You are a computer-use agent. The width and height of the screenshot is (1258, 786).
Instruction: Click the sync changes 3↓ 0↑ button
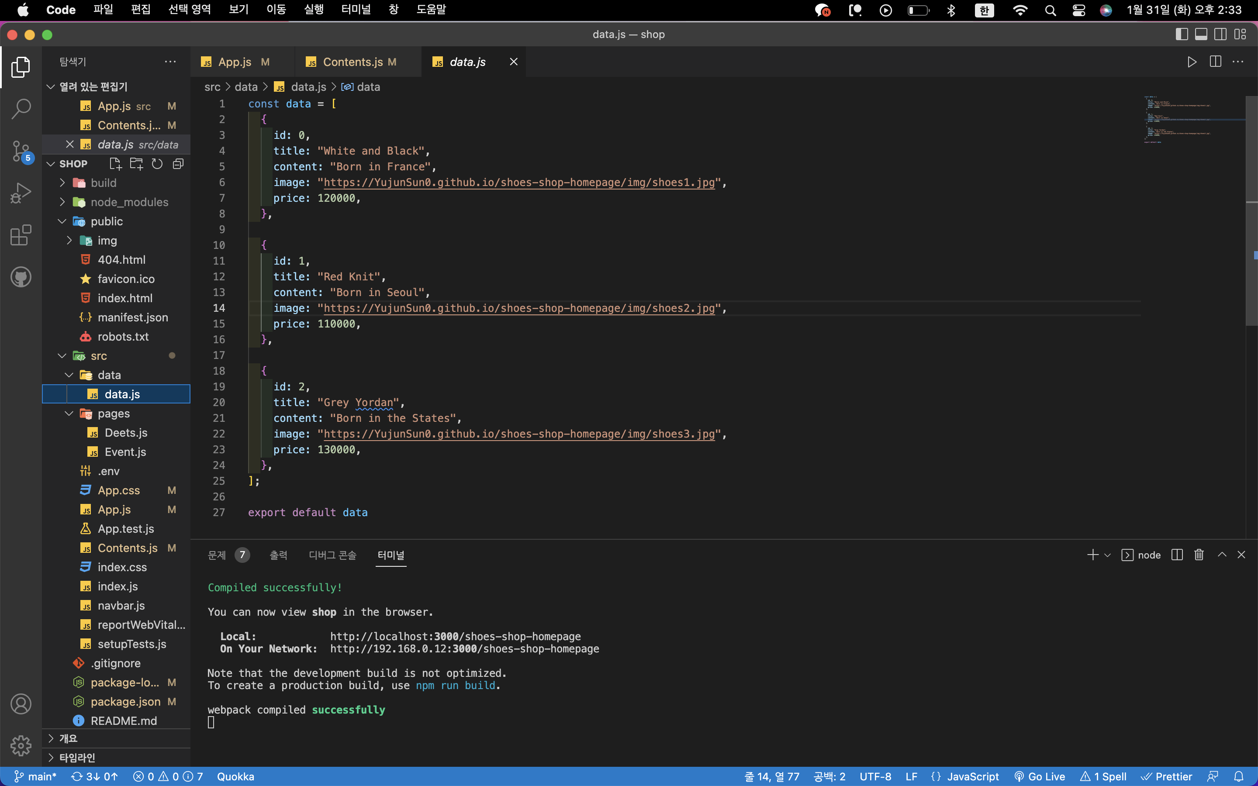point(95,776)
